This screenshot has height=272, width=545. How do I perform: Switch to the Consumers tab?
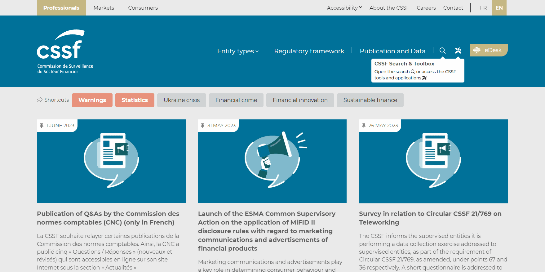[143, 8]
